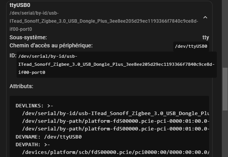Click the Attributs heading

click(21, 86)
